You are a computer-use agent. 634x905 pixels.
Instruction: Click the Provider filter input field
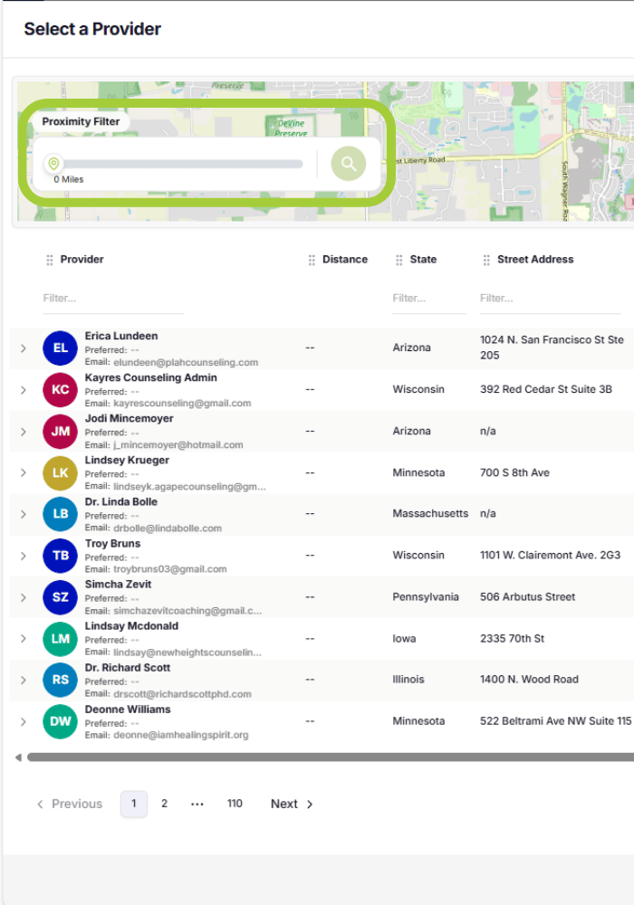(x=113, y=299)
